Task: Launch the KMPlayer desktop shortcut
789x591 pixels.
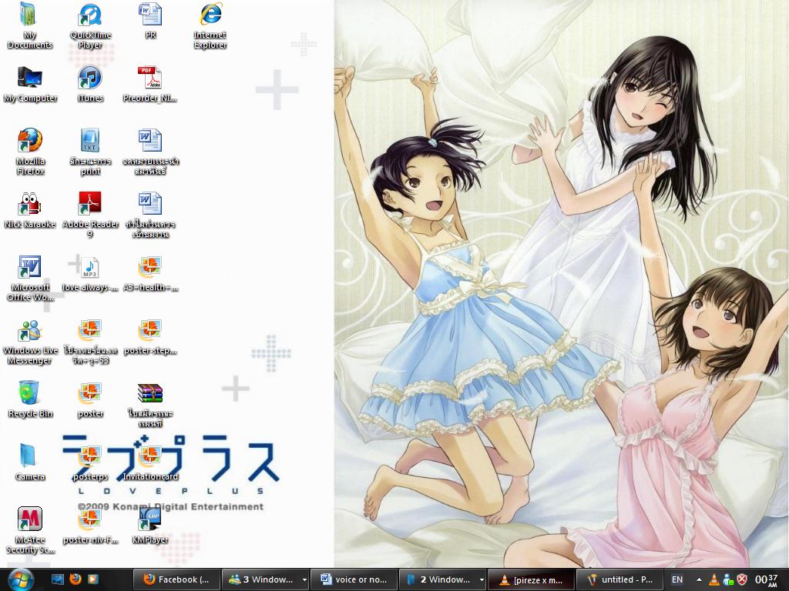Action: pos(150,525)
